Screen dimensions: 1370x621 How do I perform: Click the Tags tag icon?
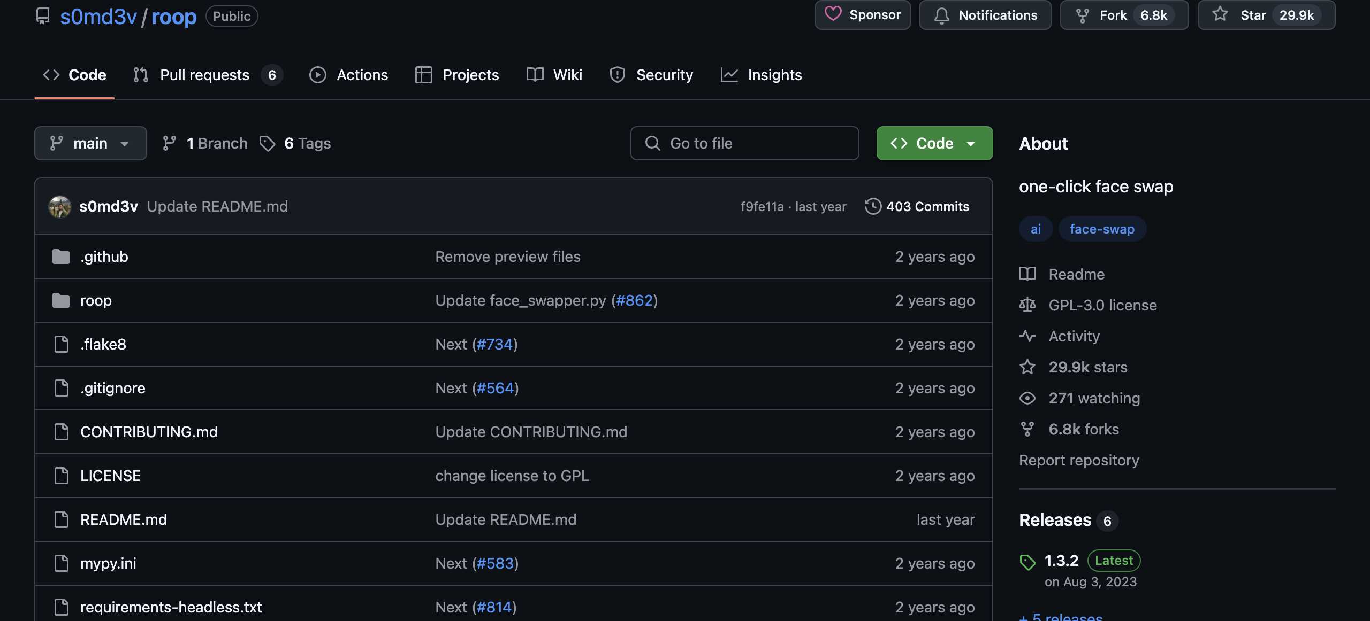tap(267, 143)
